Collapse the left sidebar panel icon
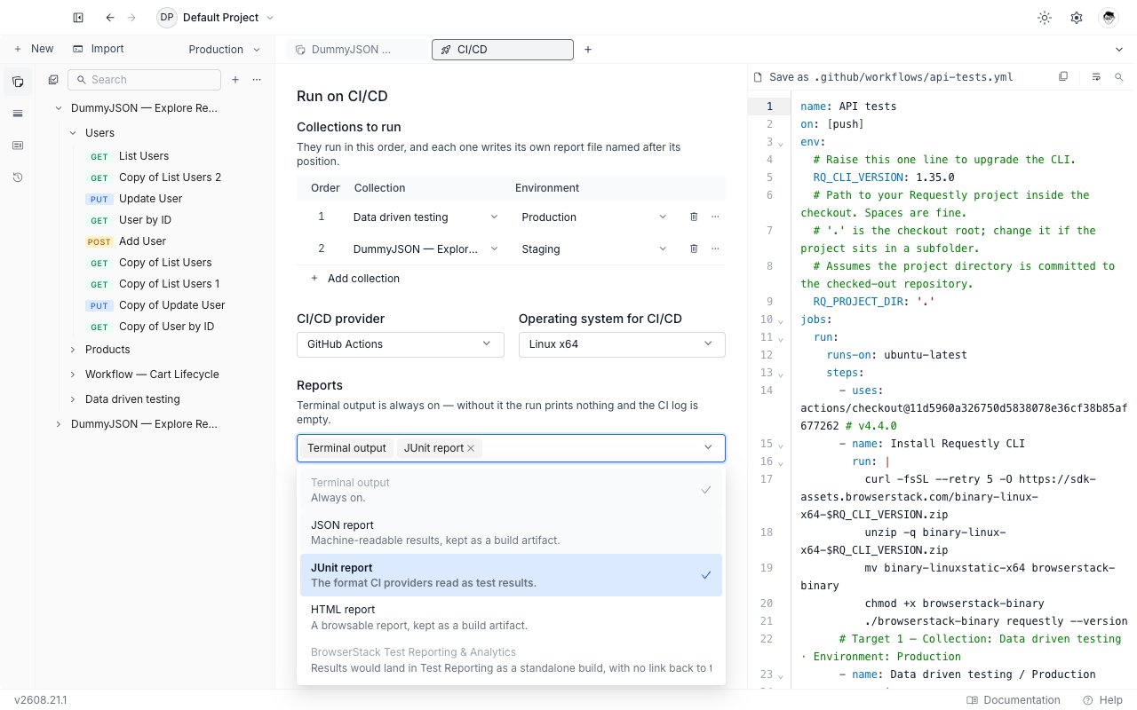1137x710 pixels. pos(78,18)
